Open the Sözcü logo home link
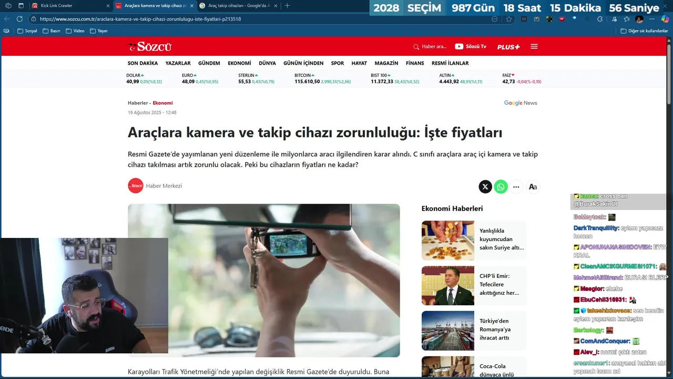 pos(150,46)
